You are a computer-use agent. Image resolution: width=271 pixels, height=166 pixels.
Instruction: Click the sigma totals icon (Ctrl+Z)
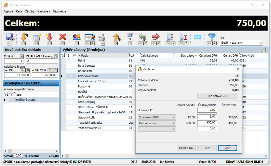tap(183, 37)
